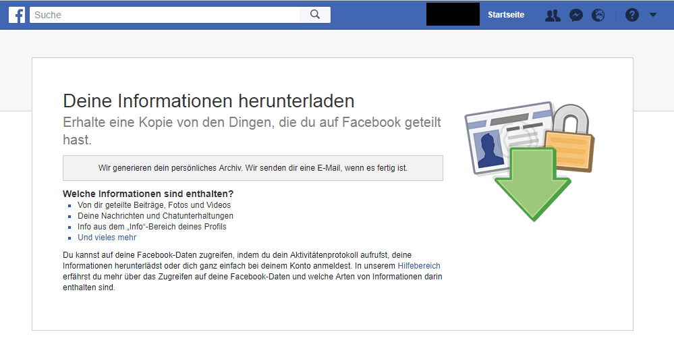
Task: Click the archive generation notice box
Action: point(252,168)
